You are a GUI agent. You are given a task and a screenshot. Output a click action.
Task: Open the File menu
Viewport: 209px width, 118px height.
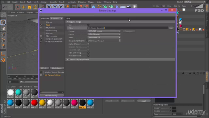click(x=3, y=2)
